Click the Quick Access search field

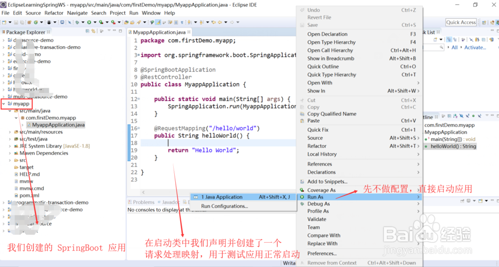[461, 22]
